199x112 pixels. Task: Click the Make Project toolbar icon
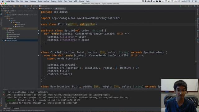point(180,6)
